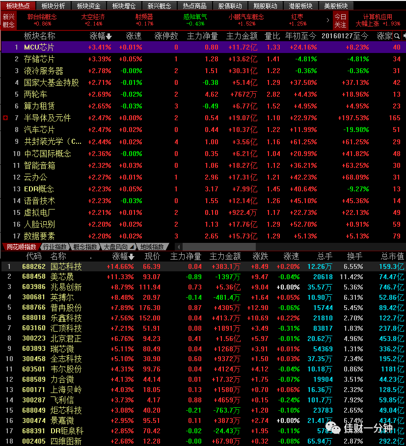Open the search magnifier in sector table header
This screenshot has width=406, height=446.
[397, 36]
